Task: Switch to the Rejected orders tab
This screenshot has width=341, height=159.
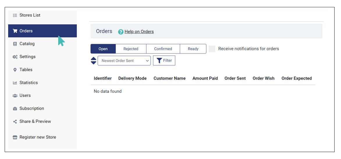Action: 131,49
